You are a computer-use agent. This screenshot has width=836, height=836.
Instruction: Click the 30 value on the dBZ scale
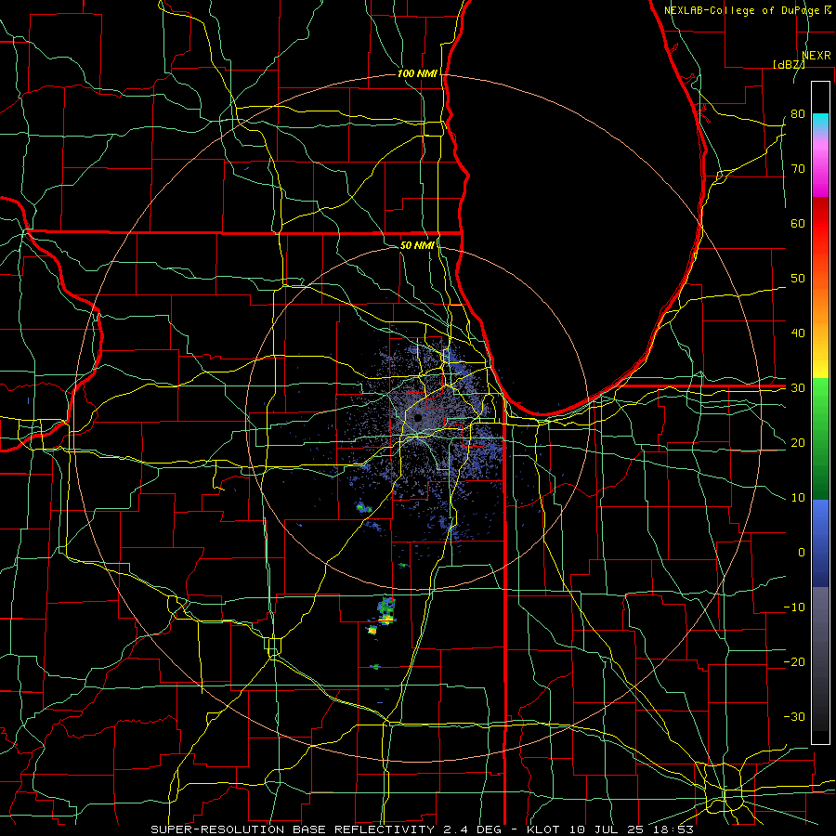[798, 387]
